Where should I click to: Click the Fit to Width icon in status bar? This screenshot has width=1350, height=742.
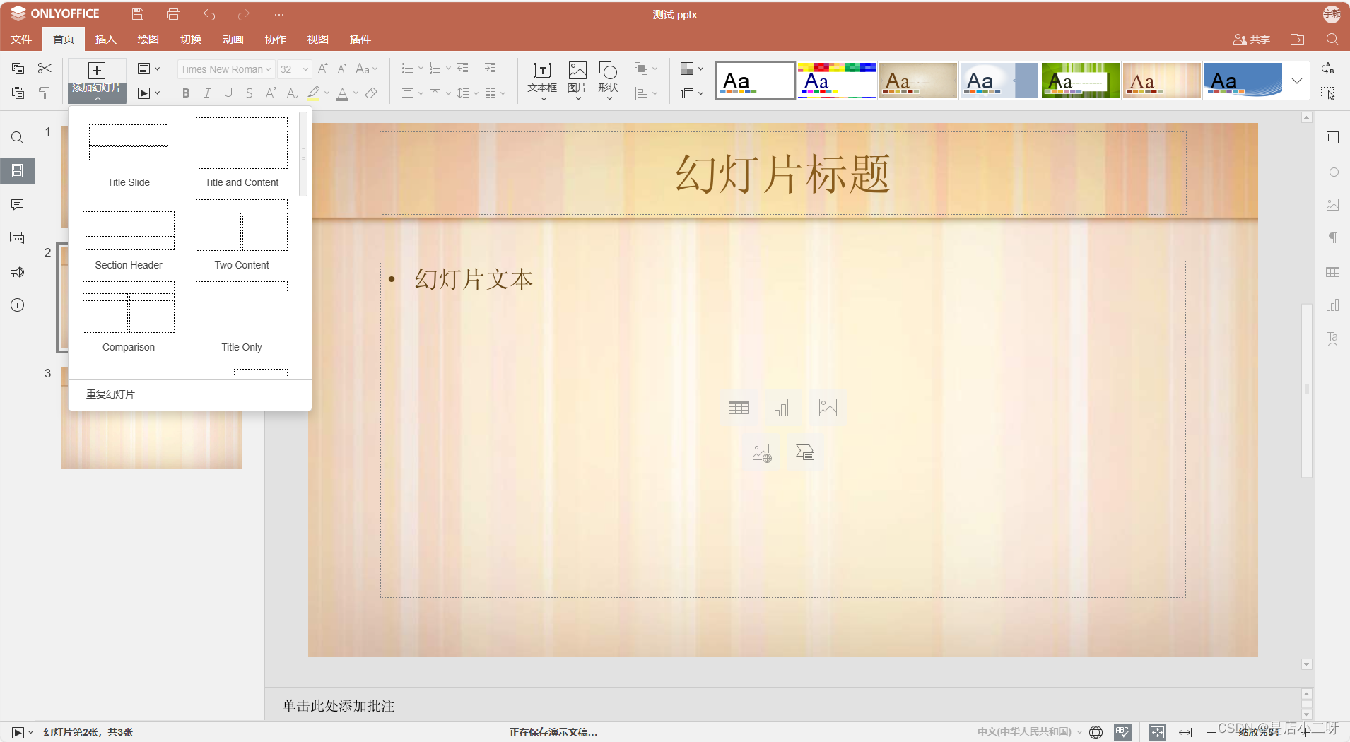[x=1185, y=732]
